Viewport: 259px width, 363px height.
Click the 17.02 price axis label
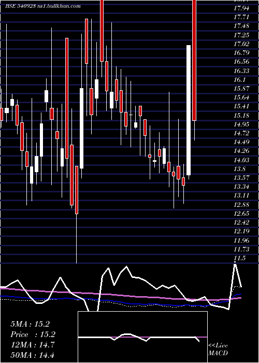click(241, 44)
